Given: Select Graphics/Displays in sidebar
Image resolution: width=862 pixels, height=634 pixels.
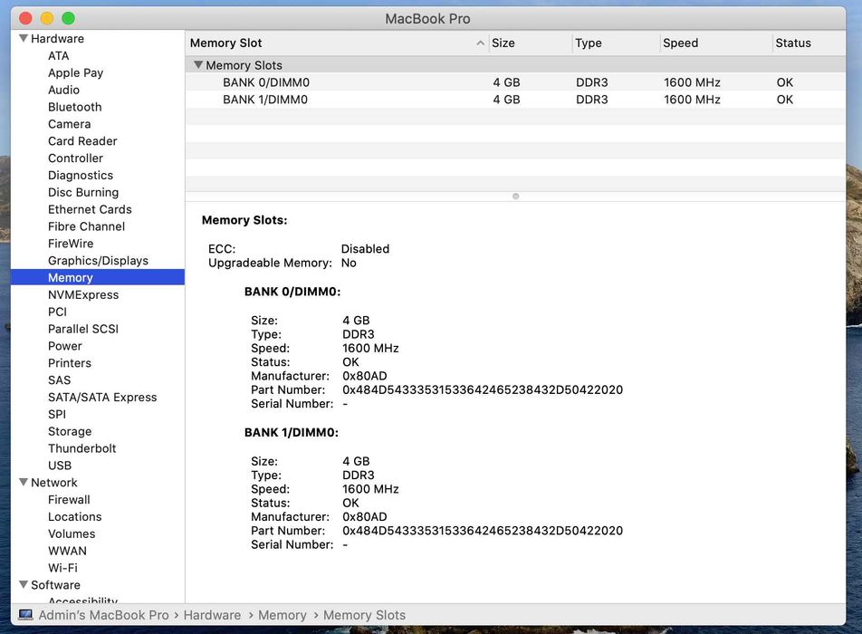Looking at the screenshot, I should click(x=98, y=260).
